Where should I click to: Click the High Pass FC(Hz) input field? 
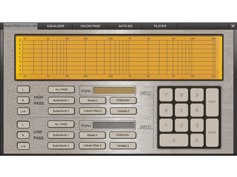pos(114,91)
